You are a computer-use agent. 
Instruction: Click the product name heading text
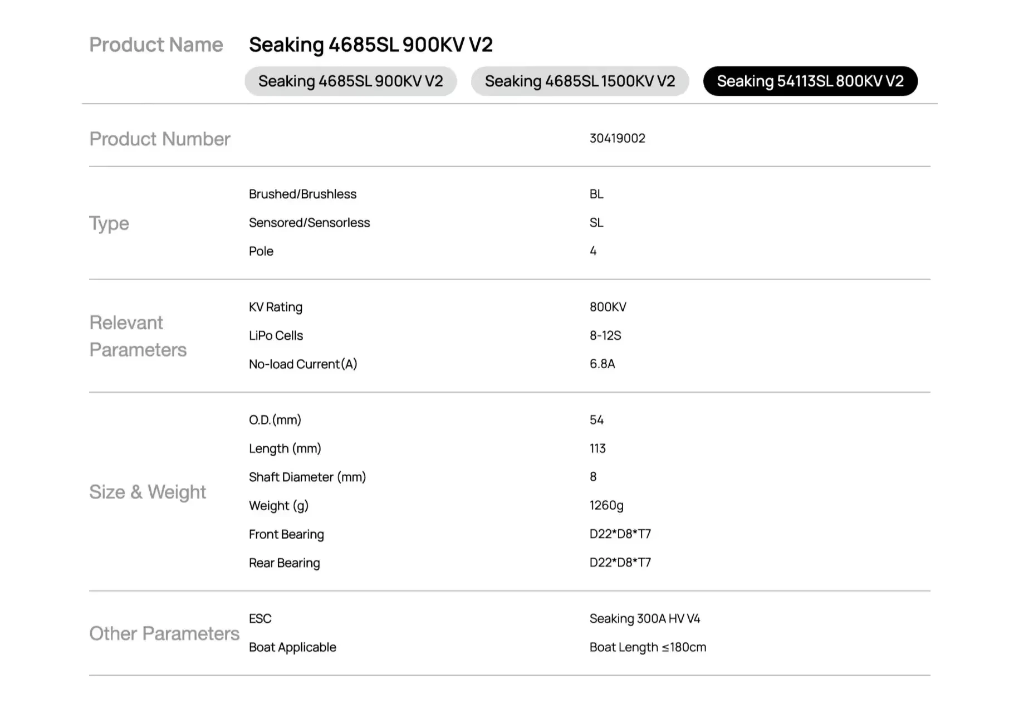[370, 45]
